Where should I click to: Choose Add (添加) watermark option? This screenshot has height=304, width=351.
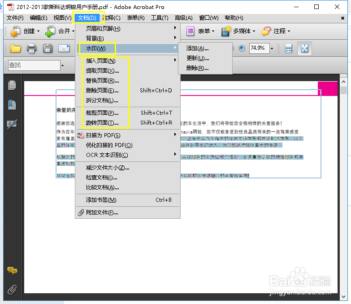click(x=205, y=48)
